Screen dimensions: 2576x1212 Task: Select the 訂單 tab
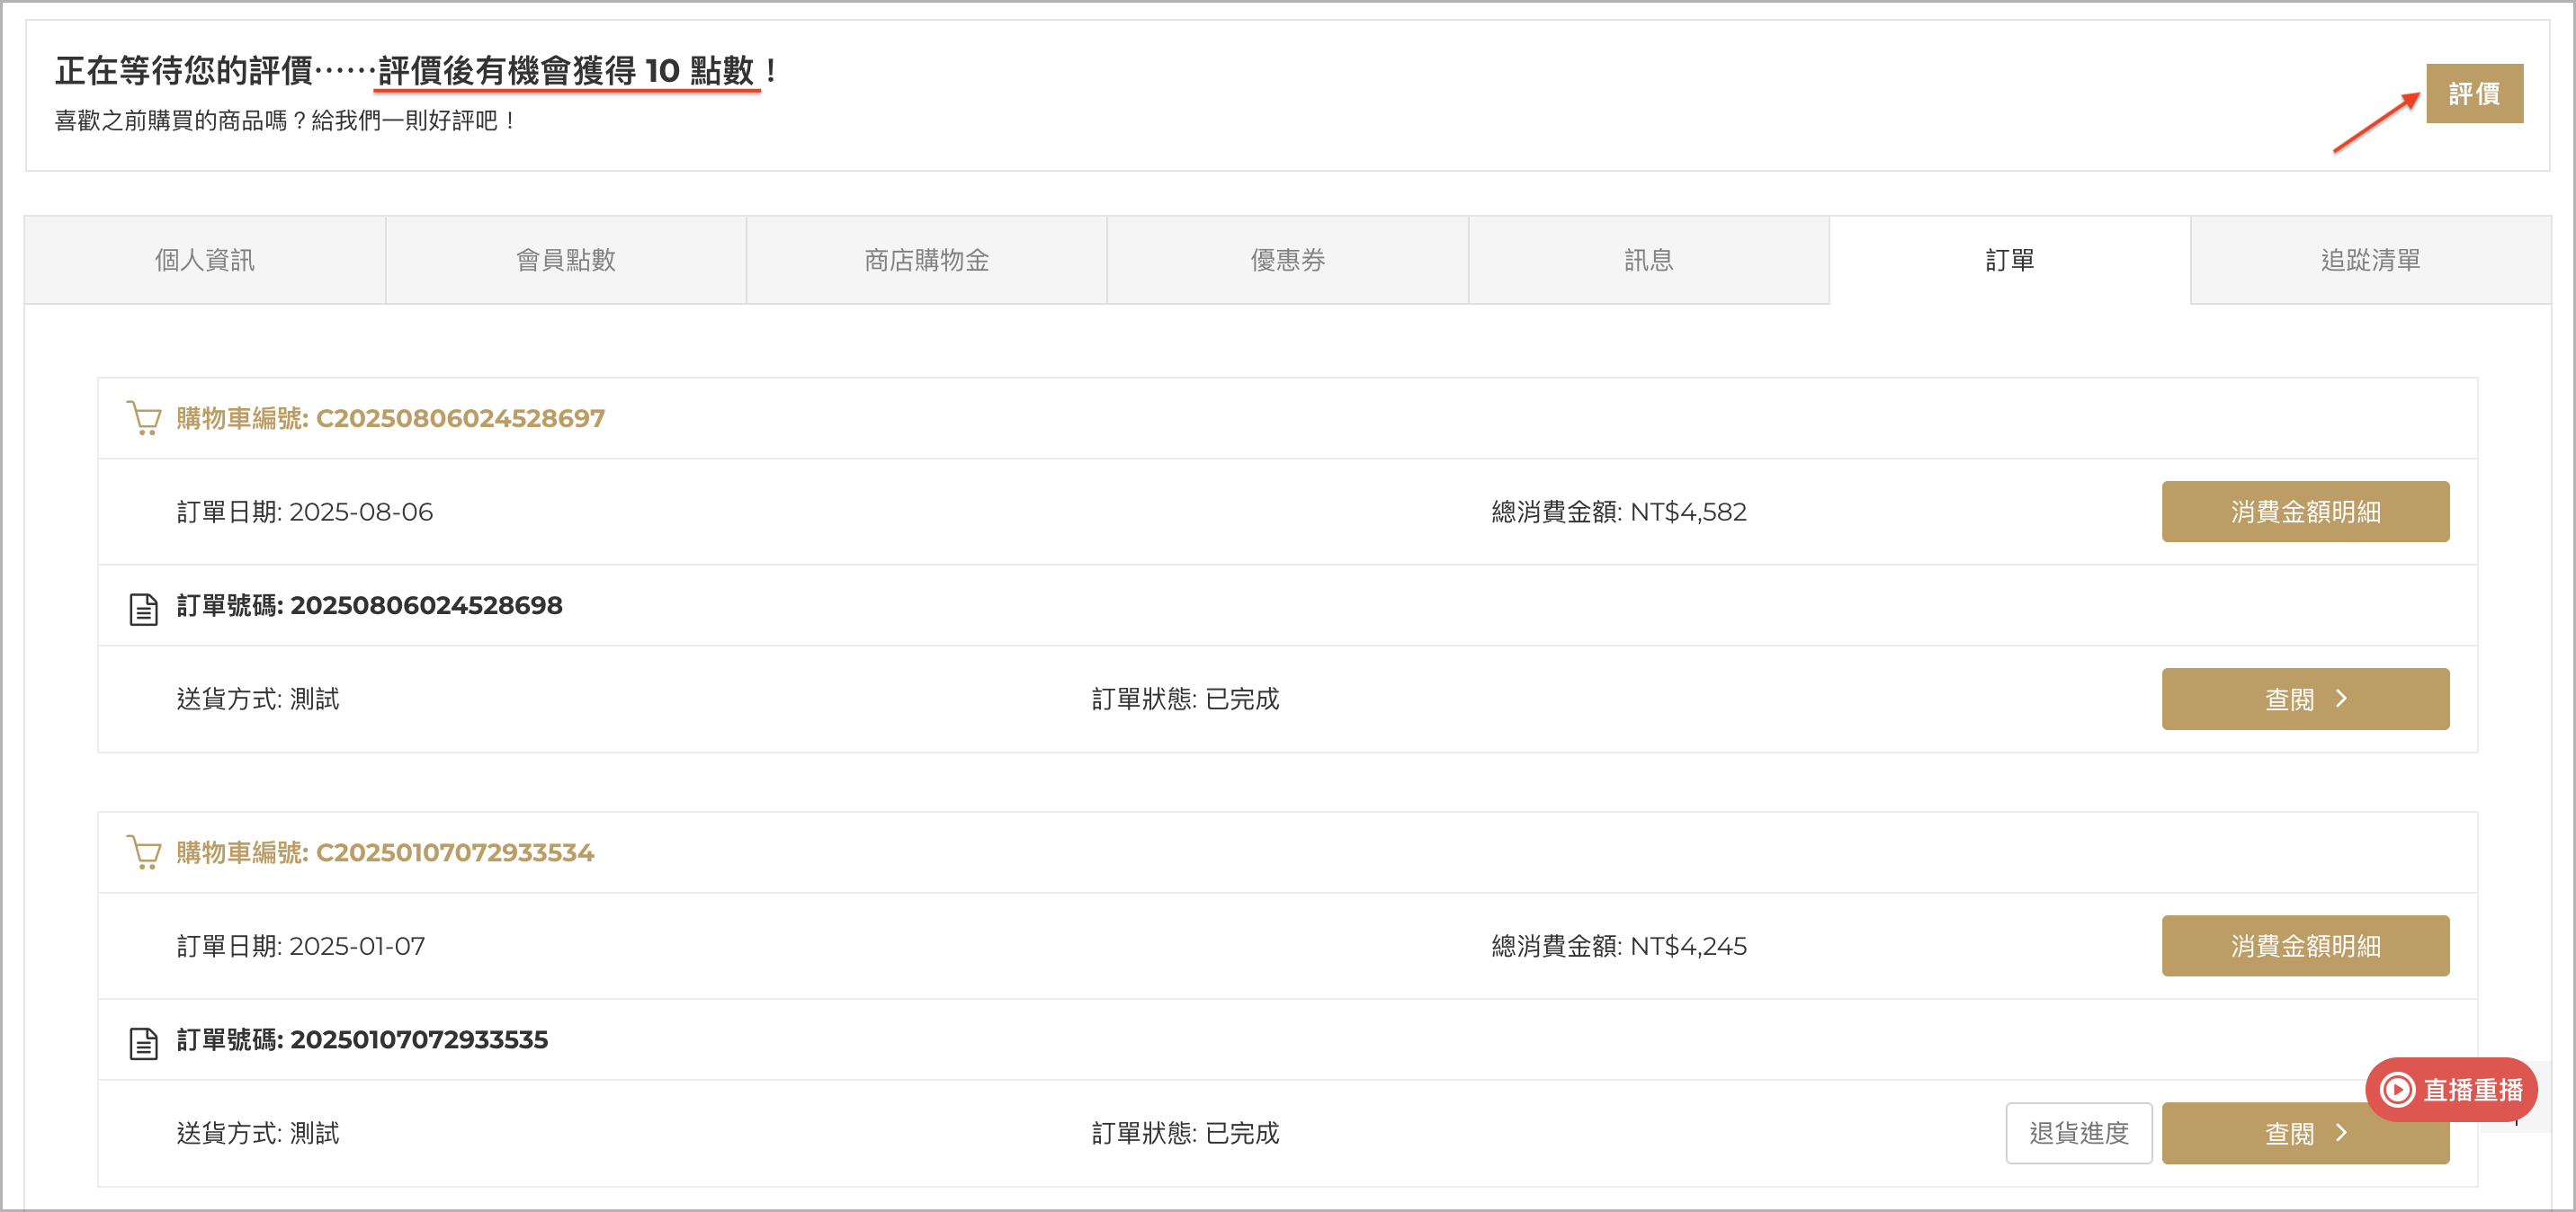(2010, 260)
